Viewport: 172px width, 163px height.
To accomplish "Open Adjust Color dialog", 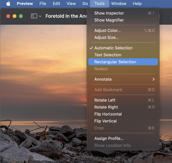I will 123,31.
